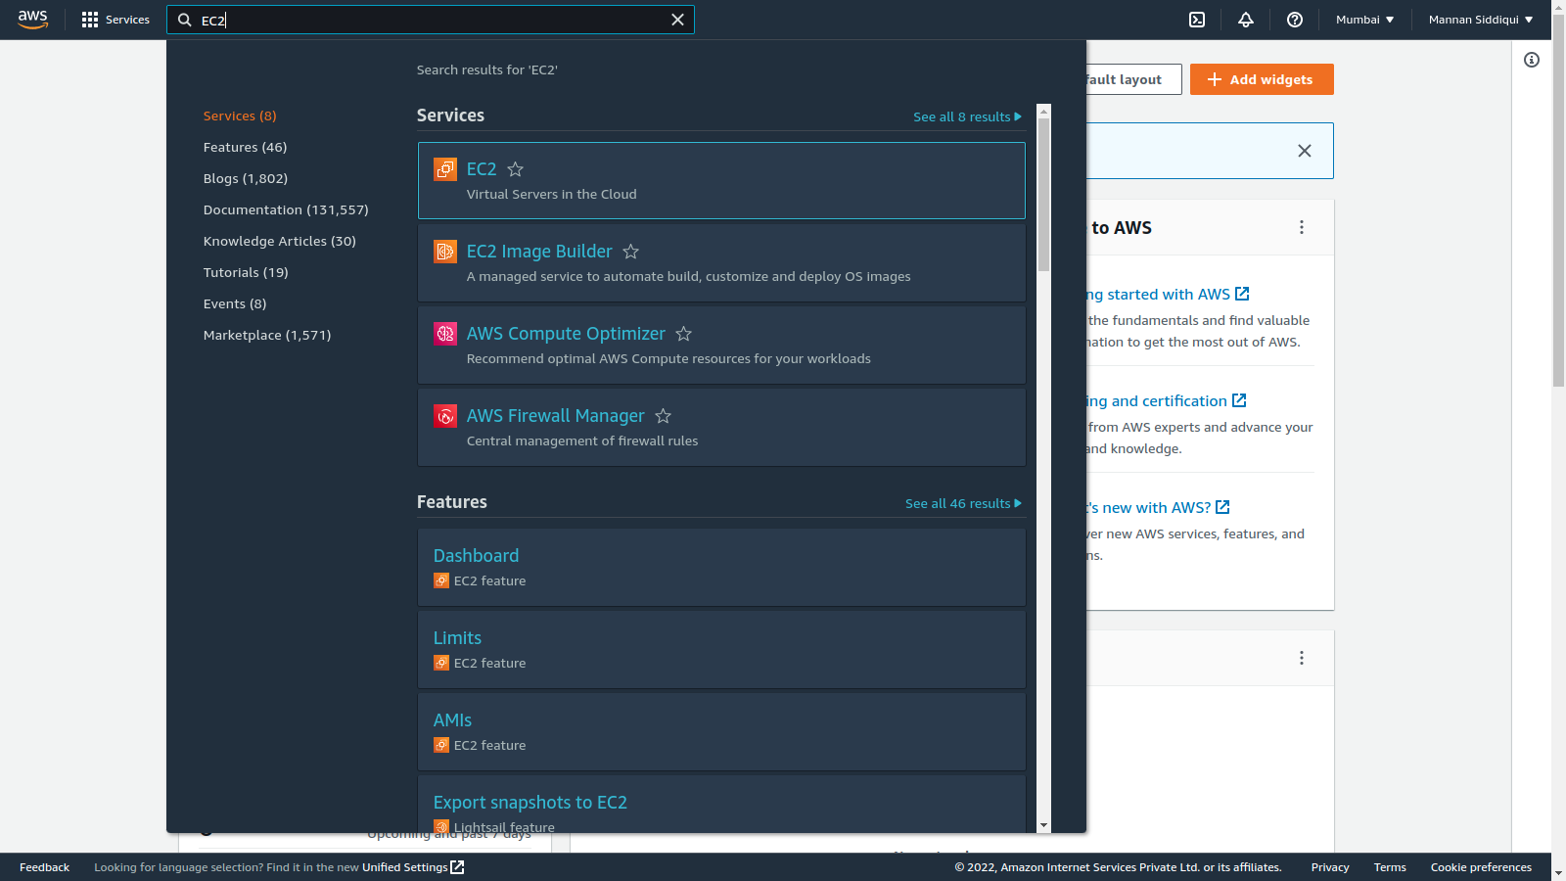The width and height of the screenshot is (1566, 881).
Task: Star AWS Compute Optimizer as a favorite
Action: click(x=683, y=334)
